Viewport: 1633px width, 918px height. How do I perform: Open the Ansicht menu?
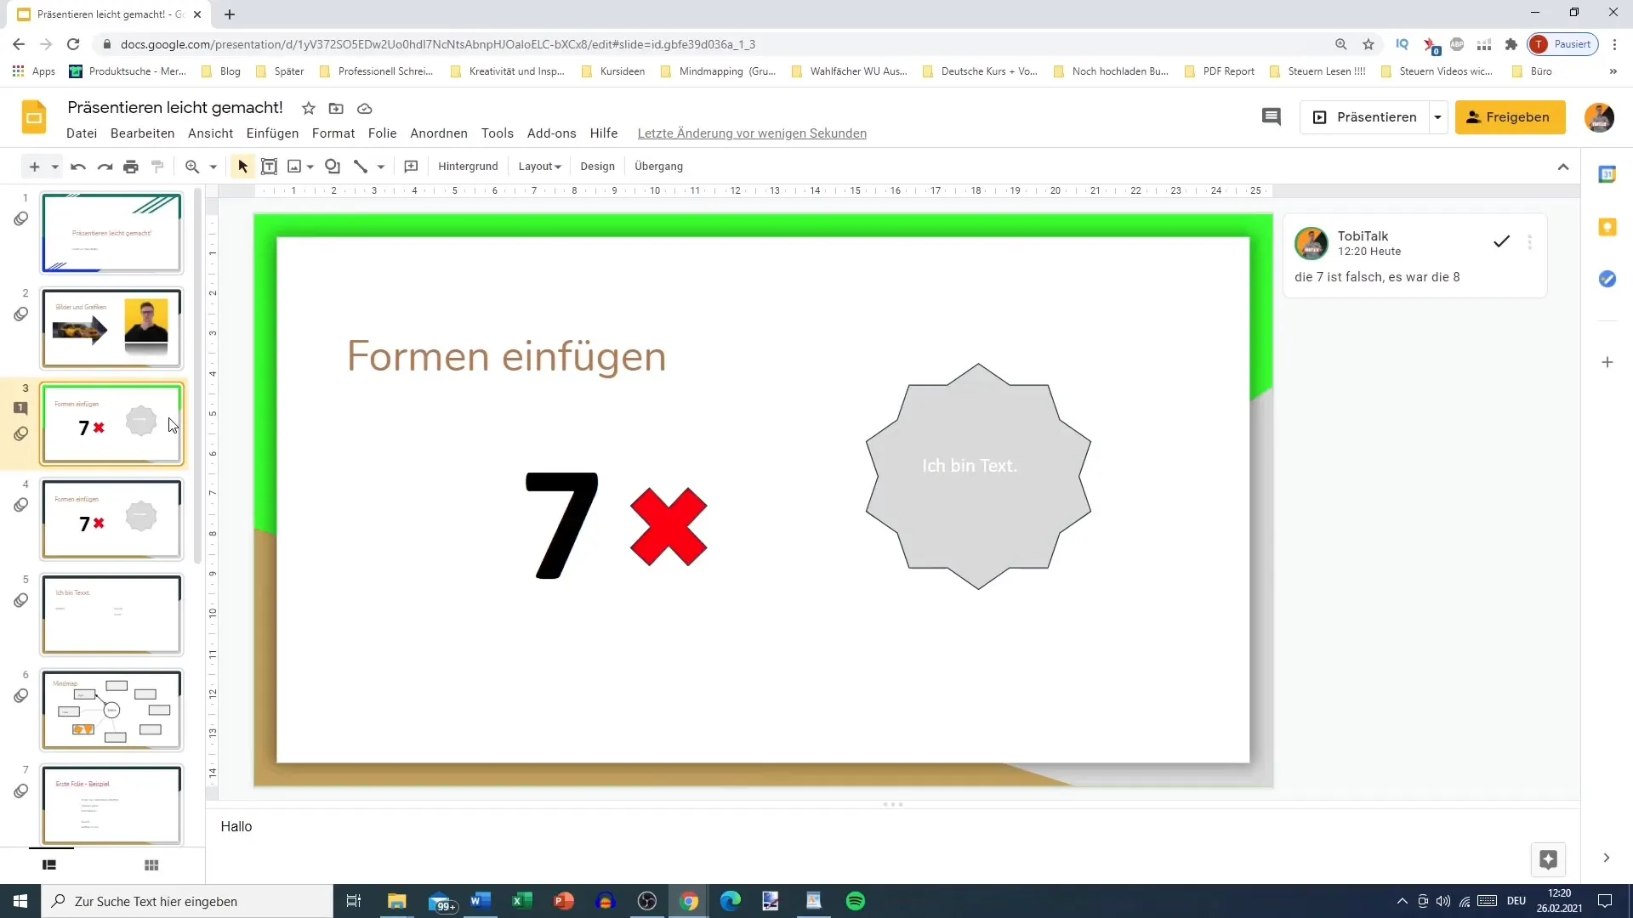tap(210, 133)
